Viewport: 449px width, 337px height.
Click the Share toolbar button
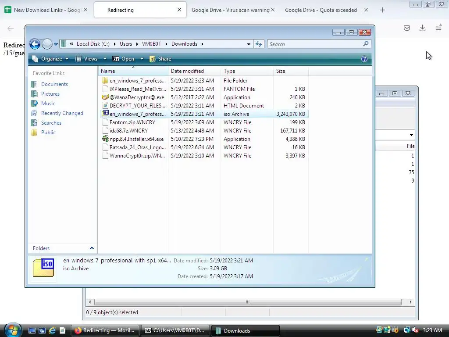160,59
